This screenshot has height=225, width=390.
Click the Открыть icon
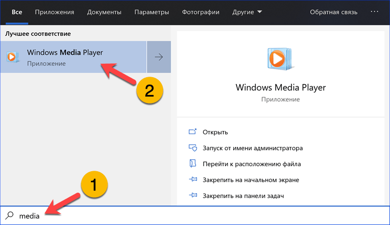pos(193,131)
